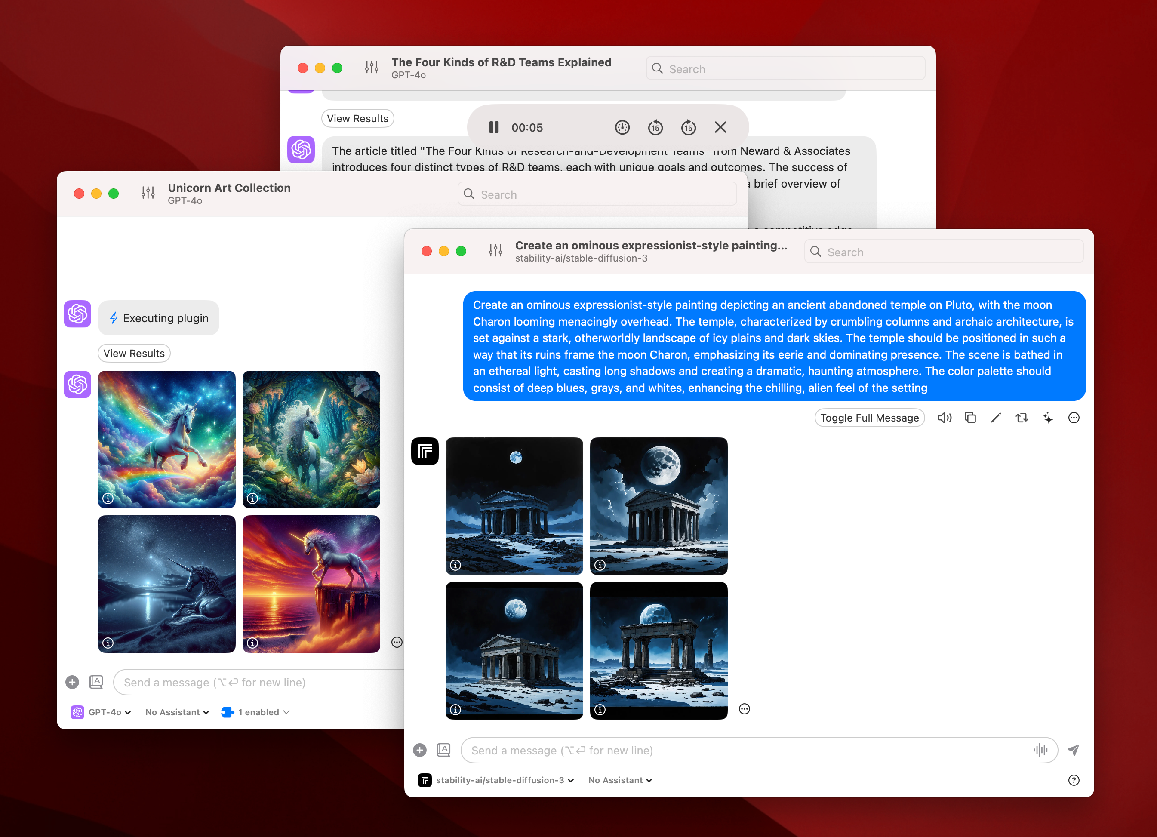Open the rainbow winged unicorn image
Image resolution: width=1157 pixels, height=837 pixels.
[x=167, y=440]
